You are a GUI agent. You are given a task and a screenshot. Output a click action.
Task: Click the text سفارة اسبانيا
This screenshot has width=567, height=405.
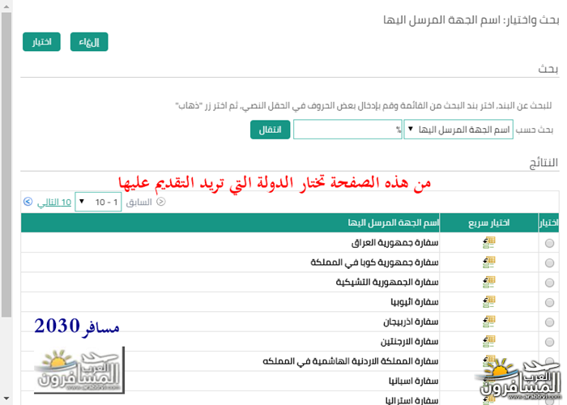point(414,382)
